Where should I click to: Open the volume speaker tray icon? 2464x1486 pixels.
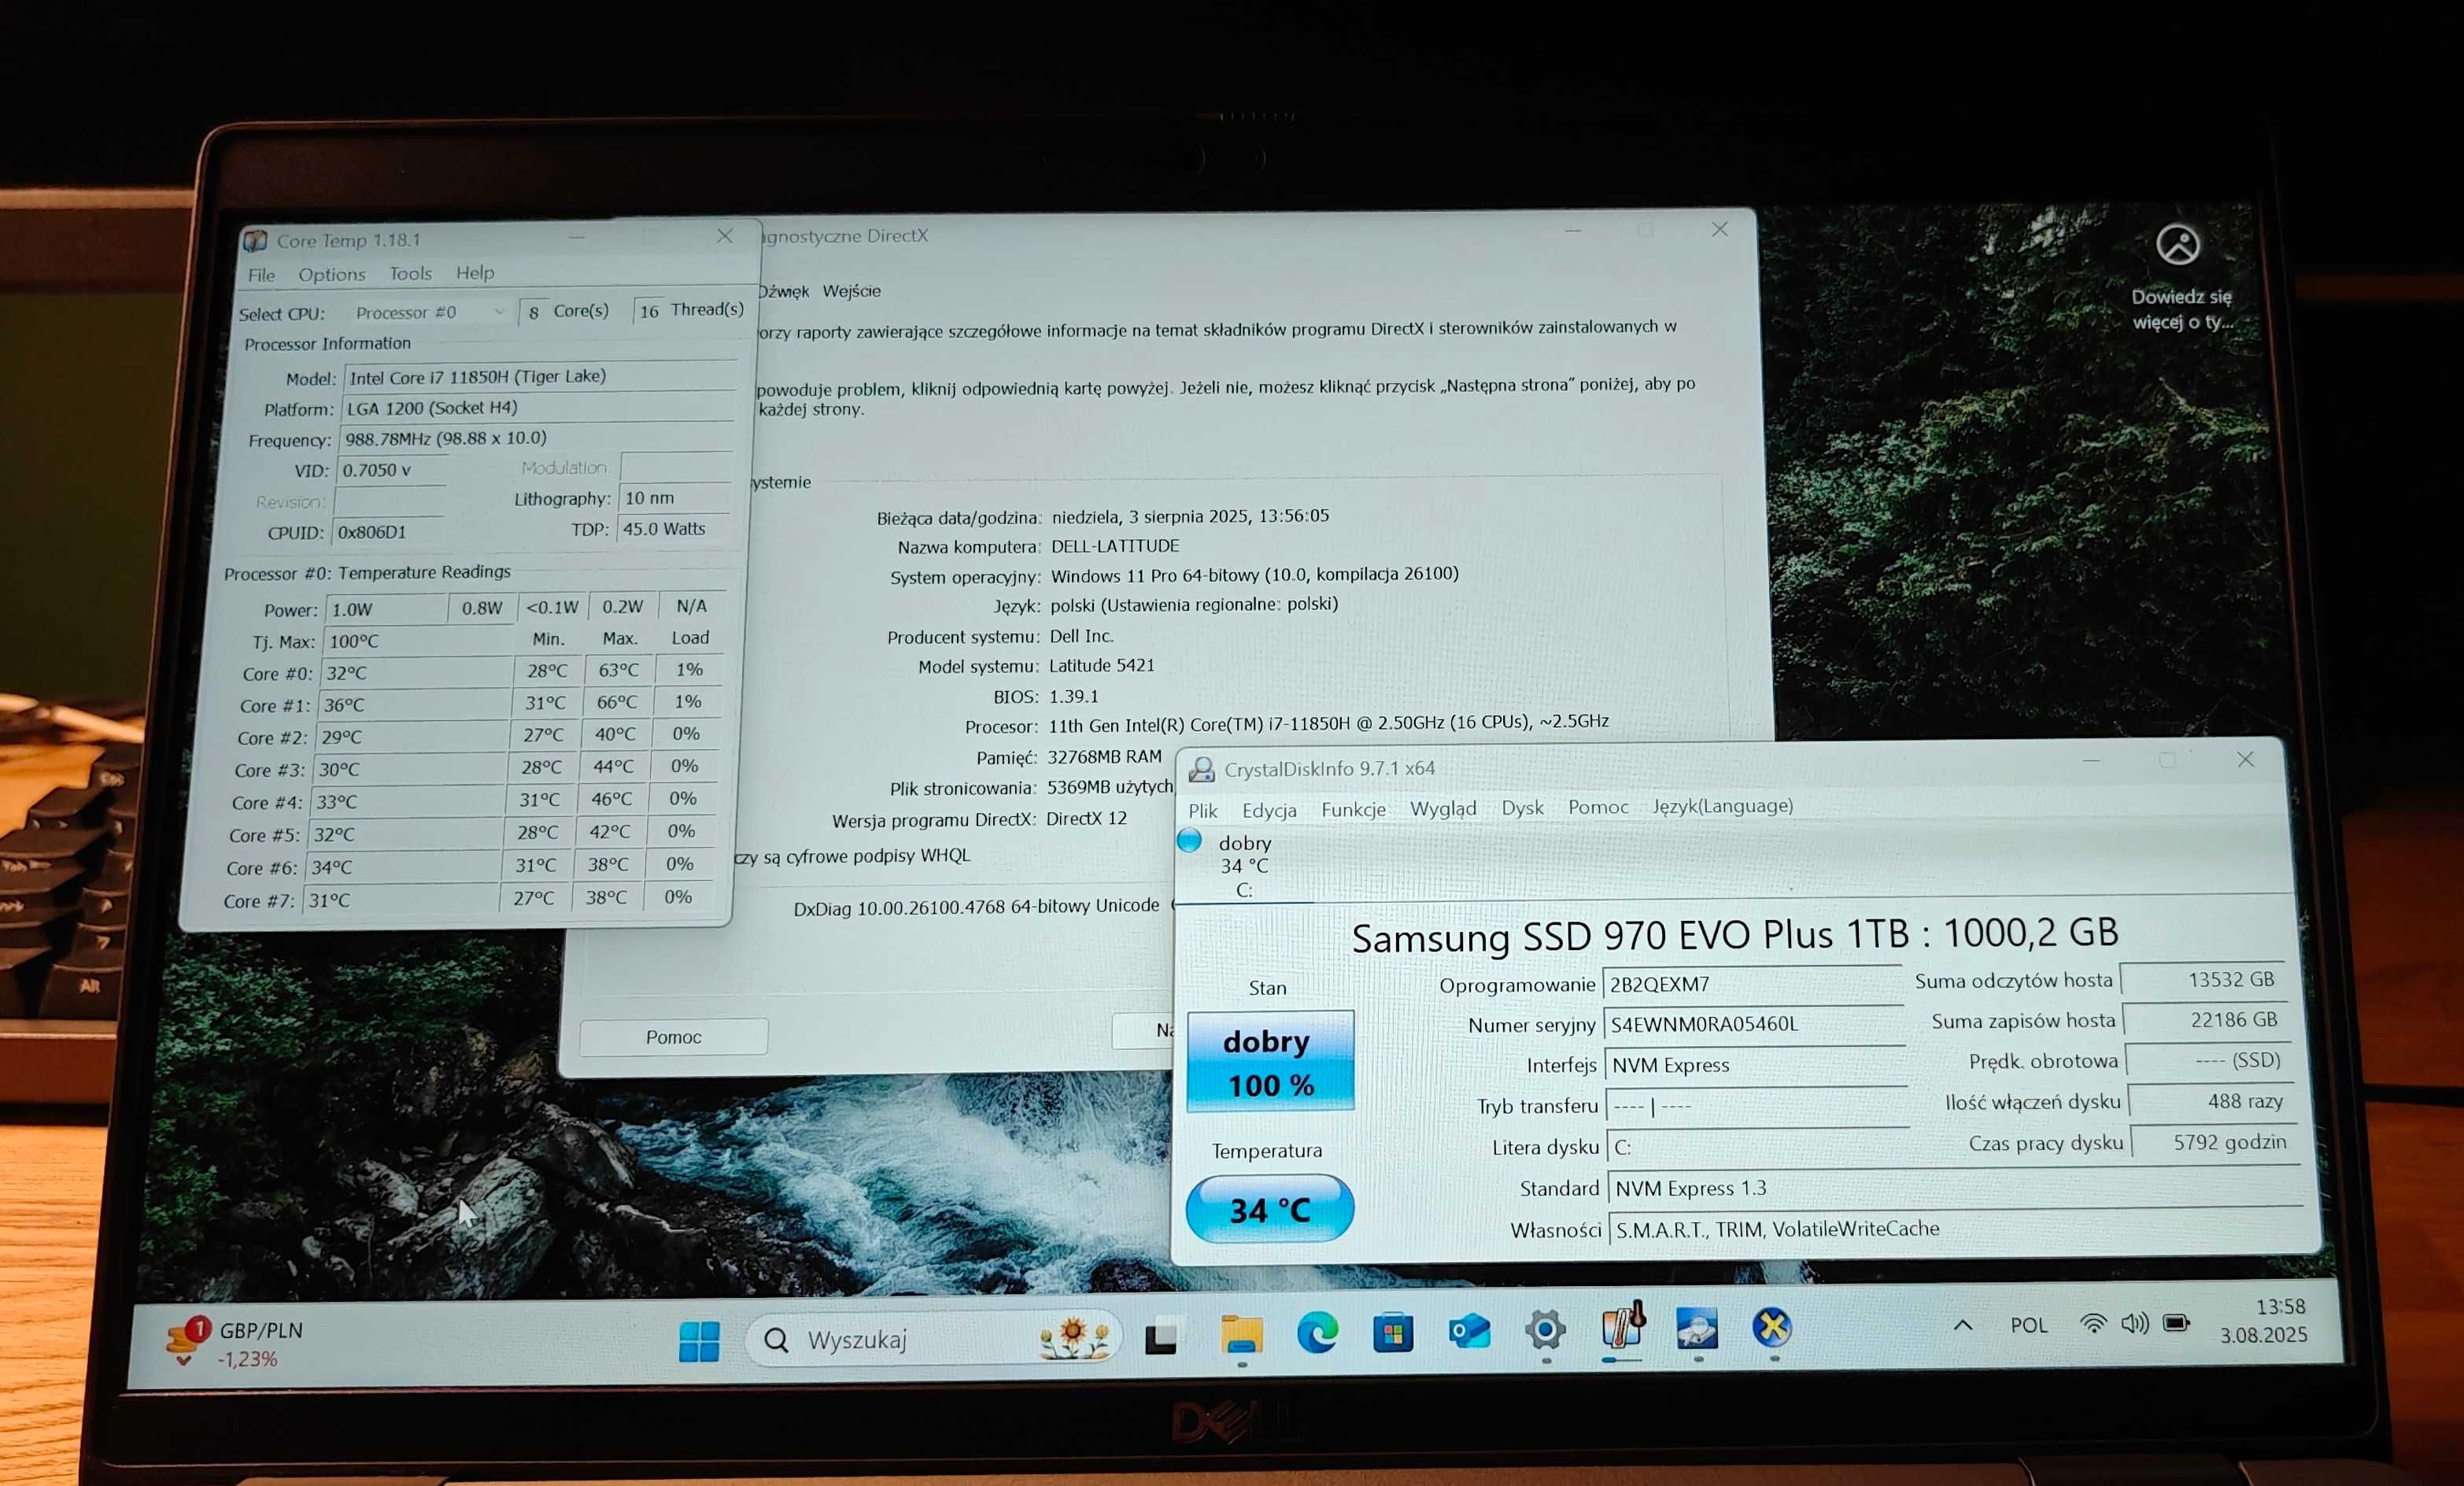pyautogui.click(x=2134, y=1324)
